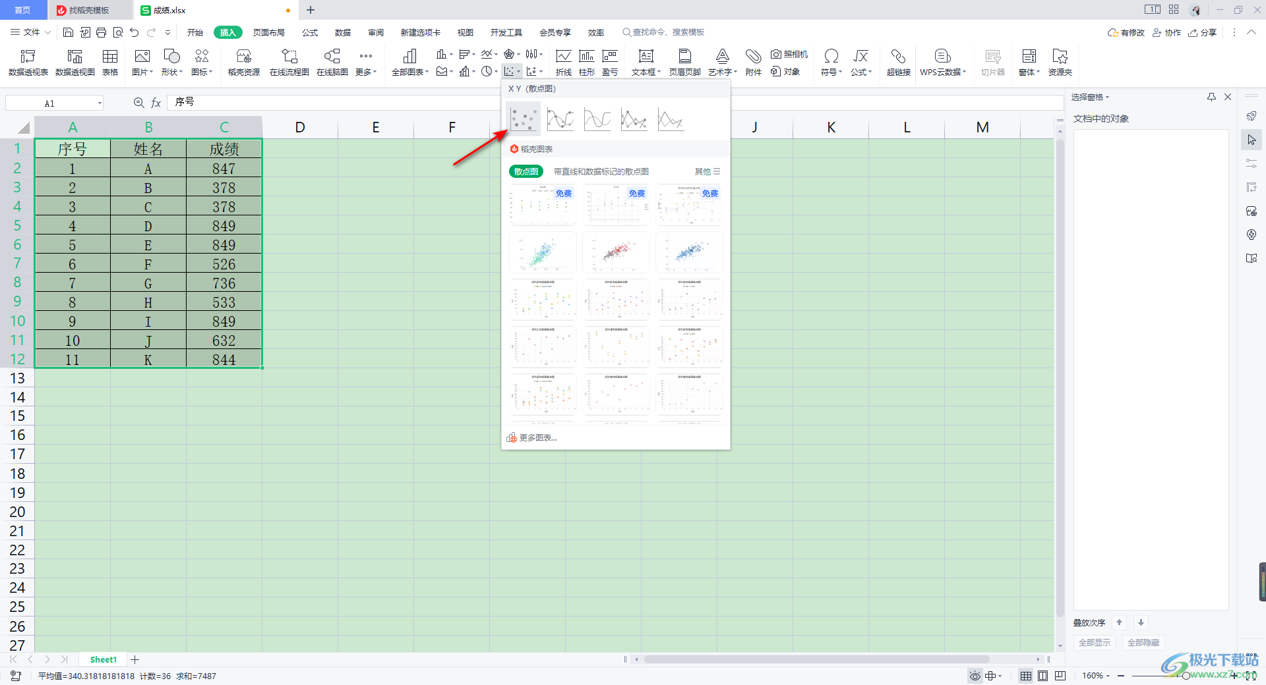Move object down in stacking order
1266x685 pixels.
[x=1141, y=622]
